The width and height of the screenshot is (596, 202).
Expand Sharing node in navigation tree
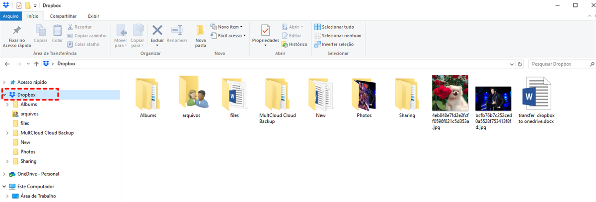[x=8, y=161]
